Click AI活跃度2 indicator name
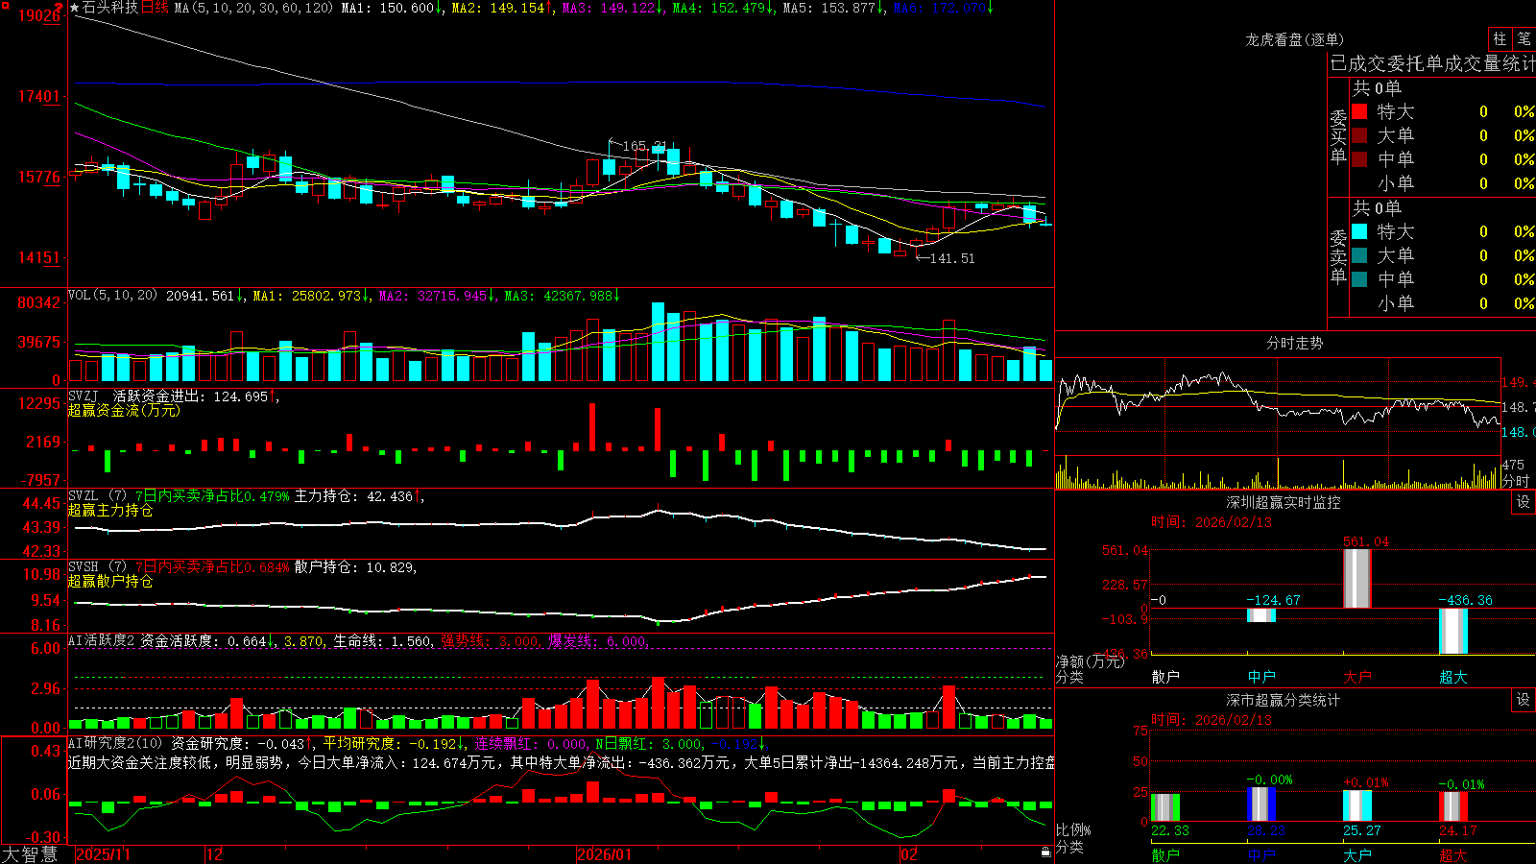 102,640
